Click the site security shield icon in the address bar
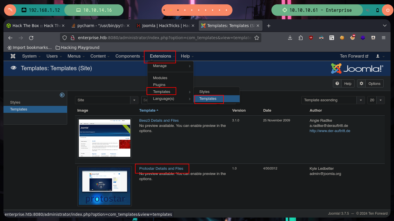Image resolution: width=394 pixels, height=221 pixels. (x=65, y=38)
